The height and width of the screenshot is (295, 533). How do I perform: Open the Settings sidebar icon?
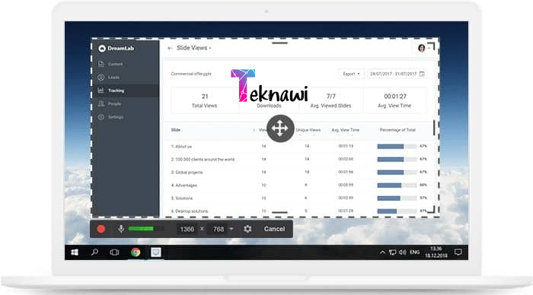[x=101, y=117]
